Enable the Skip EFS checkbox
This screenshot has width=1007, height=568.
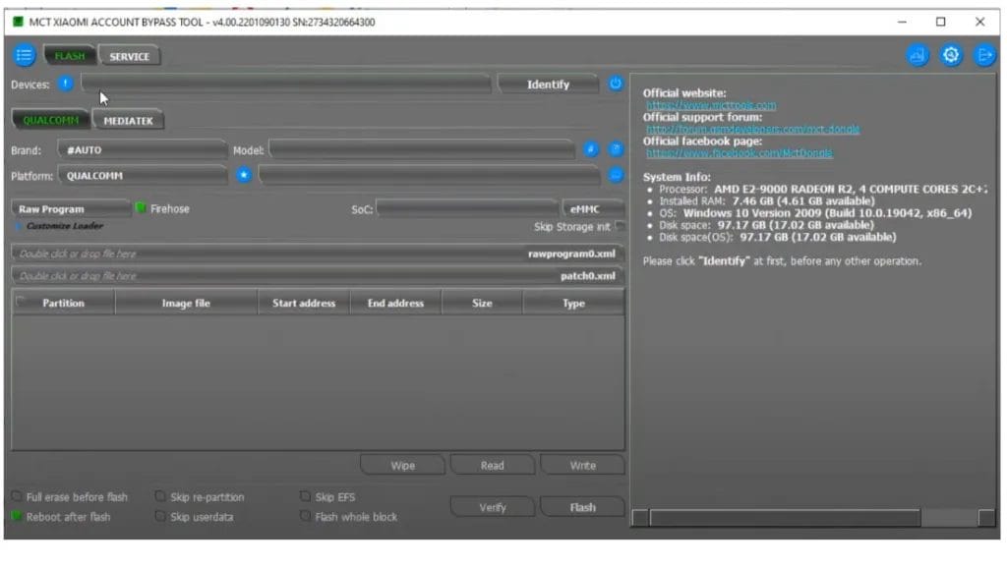(307, 496)
